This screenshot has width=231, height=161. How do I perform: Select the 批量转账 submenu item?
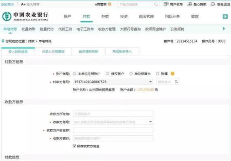(28, 29)
